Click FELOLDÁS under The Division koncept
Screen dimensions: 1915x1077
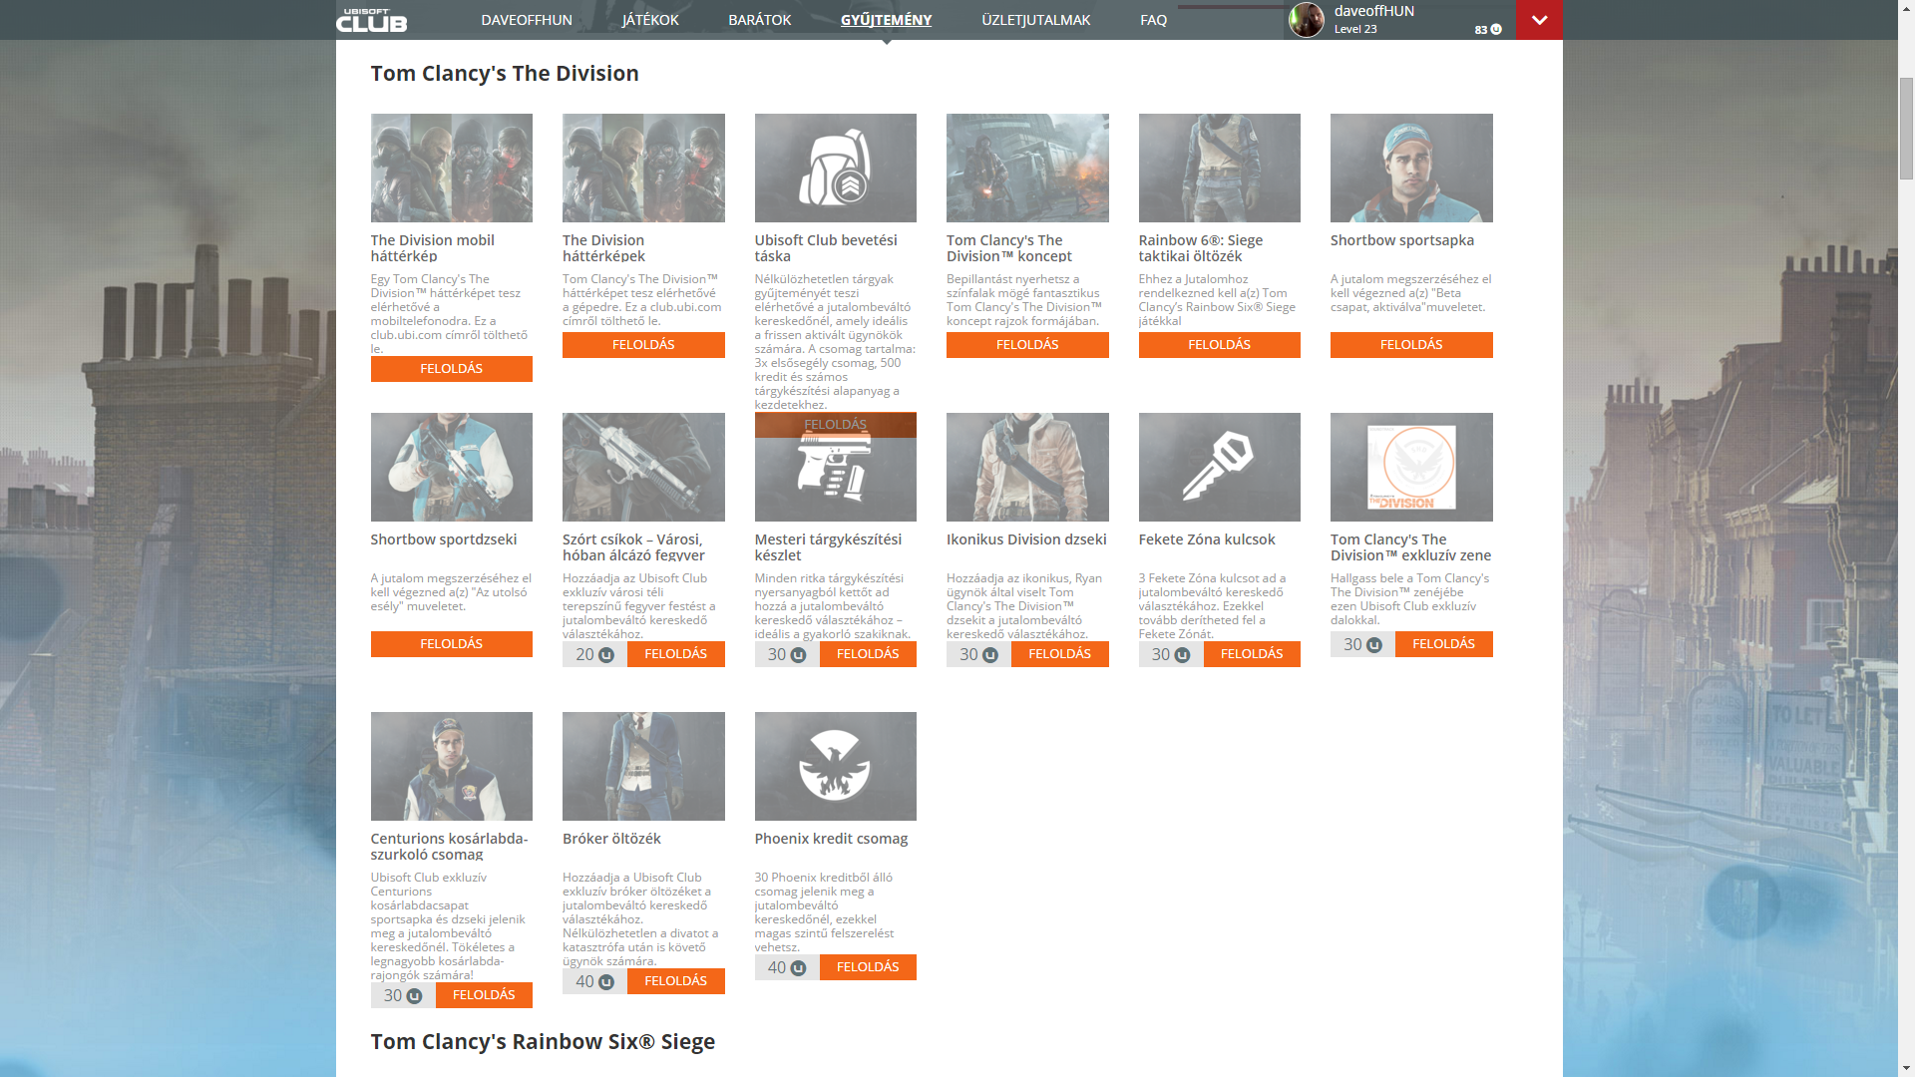tap(1027, 345)
